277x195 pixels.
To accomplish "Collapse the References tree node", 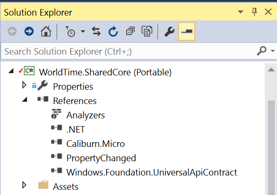I will tap(25, 100).
